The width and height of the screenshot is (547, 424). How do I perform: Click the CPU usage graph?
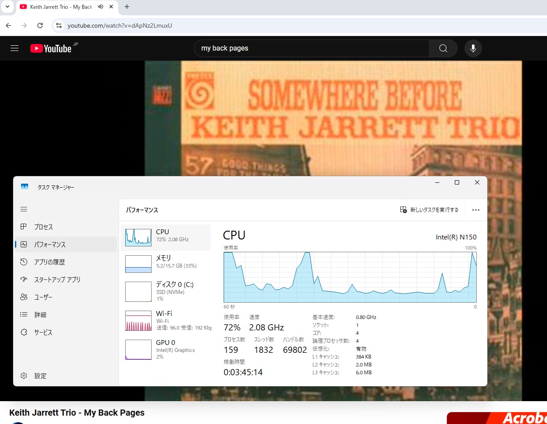point(350,277)
